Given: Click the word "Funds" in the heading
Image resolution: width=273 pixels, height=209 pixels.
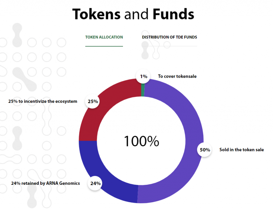Looking at the screenshot, I should (173, 14).
